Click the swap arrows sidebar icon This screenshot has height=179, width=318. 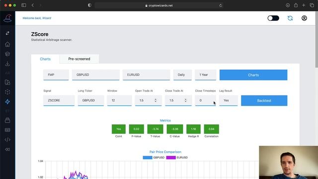pos(7,33)
